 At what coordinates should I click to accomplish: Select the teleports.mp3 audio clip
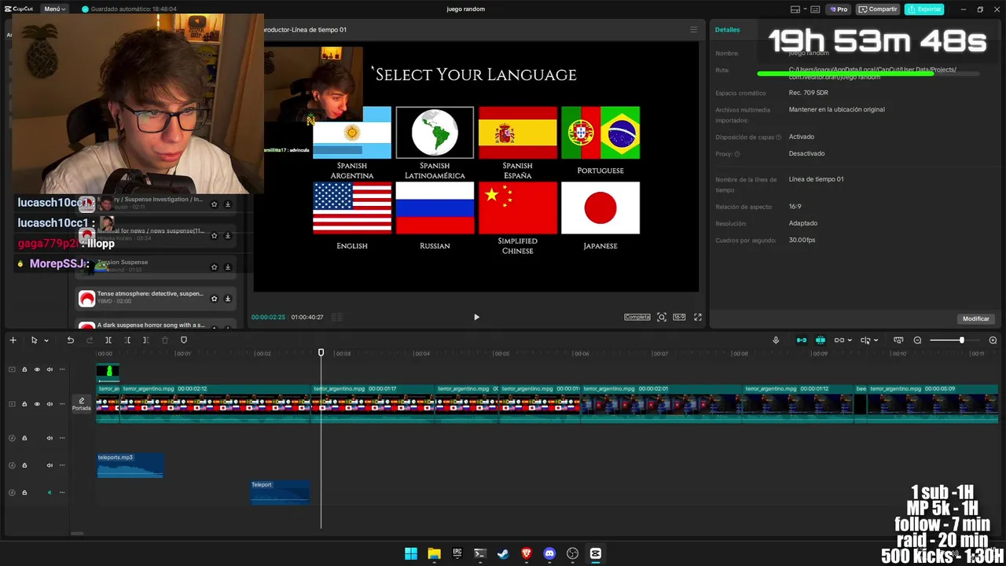(x=130, y=465)
